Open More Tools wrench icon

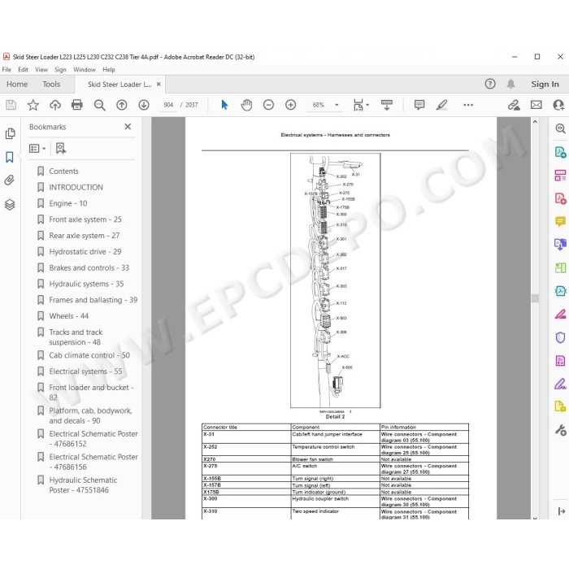tap(560, 430)
